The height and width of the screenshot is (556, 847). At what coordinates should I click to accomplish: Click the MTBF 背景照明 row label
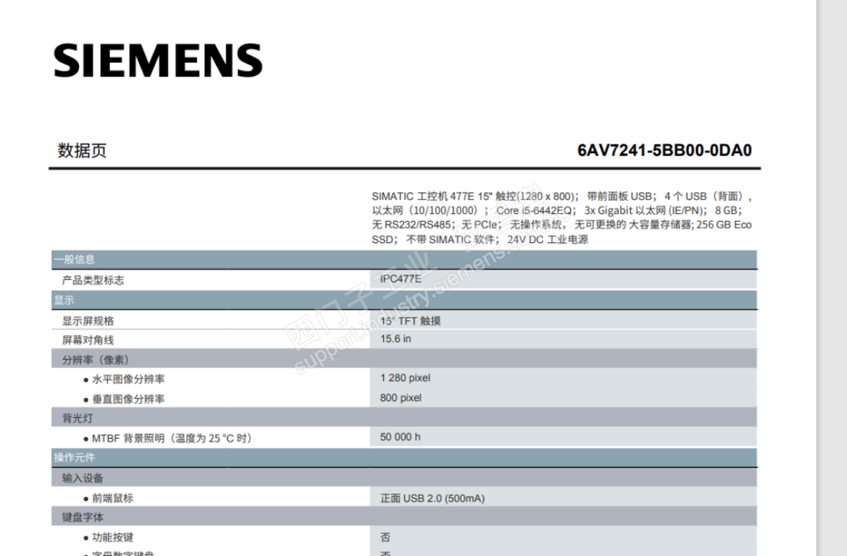pyautogui.click(x=172, y=438)
